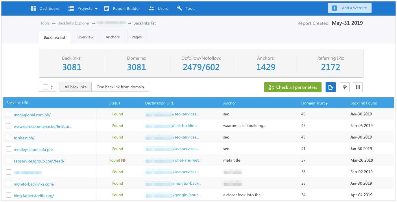Open the filter funnel icon

coord(344,87)
